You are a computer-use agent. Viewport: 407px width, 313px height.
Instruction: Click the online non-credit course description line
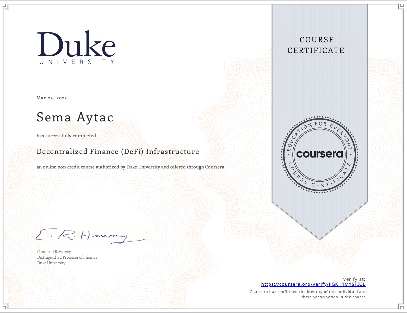130,167
